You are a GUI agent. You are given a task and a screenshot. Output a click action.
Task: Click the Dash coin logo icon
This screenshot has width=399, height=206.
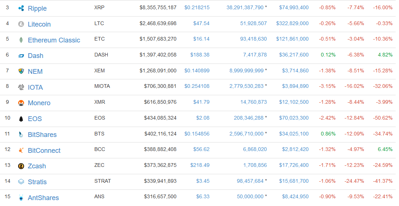21,55
